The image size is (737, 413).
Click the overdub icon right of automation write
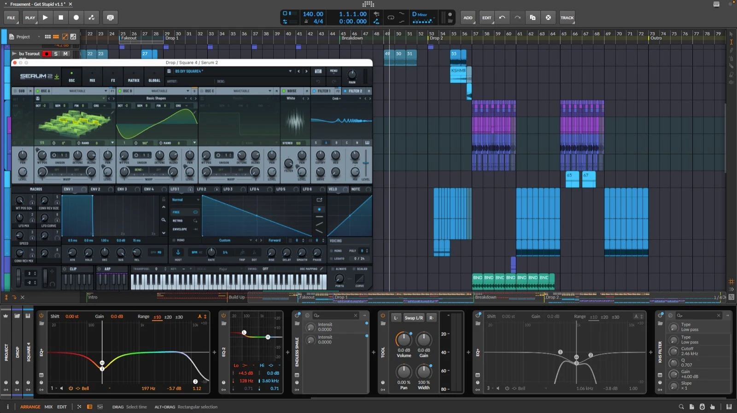(x=110, y=17)
